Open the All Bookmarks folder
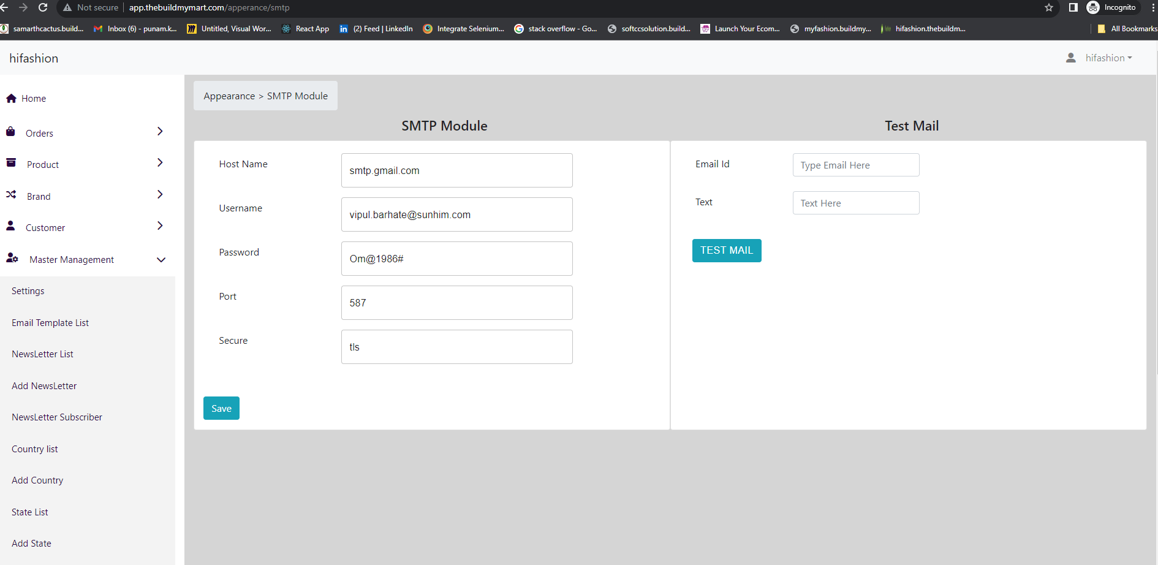The height and width of the screenshot is (565, 1158). (1127, 29)
